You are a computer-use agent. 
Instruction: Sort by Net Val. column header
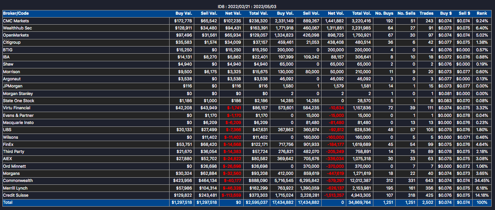coord(233,14)
